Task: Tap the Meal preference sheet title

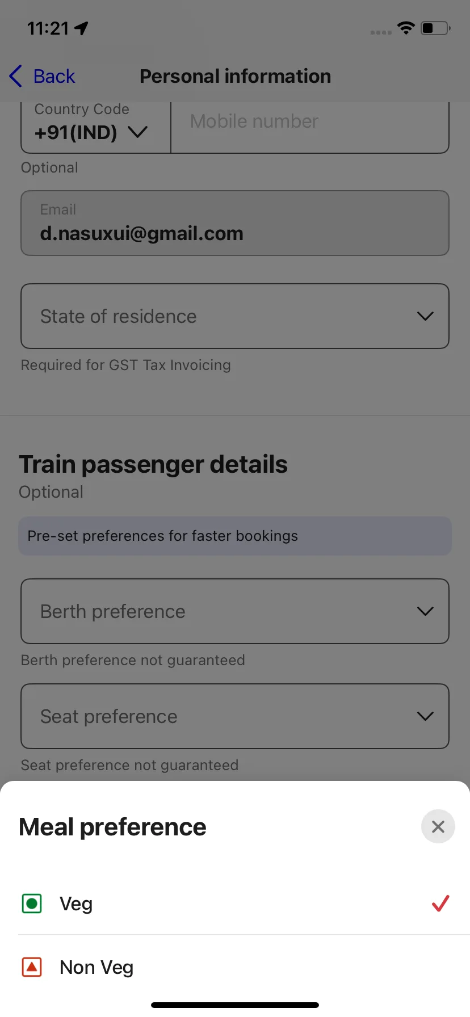Action: (x=112, y=827)
